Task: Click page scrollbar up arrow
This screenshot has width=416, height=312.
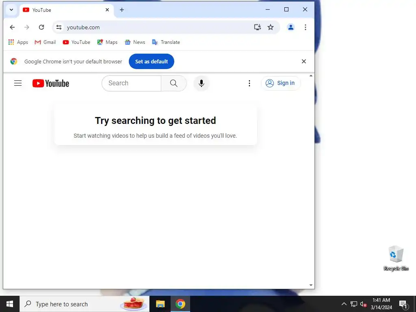Action: click(311, 76)
